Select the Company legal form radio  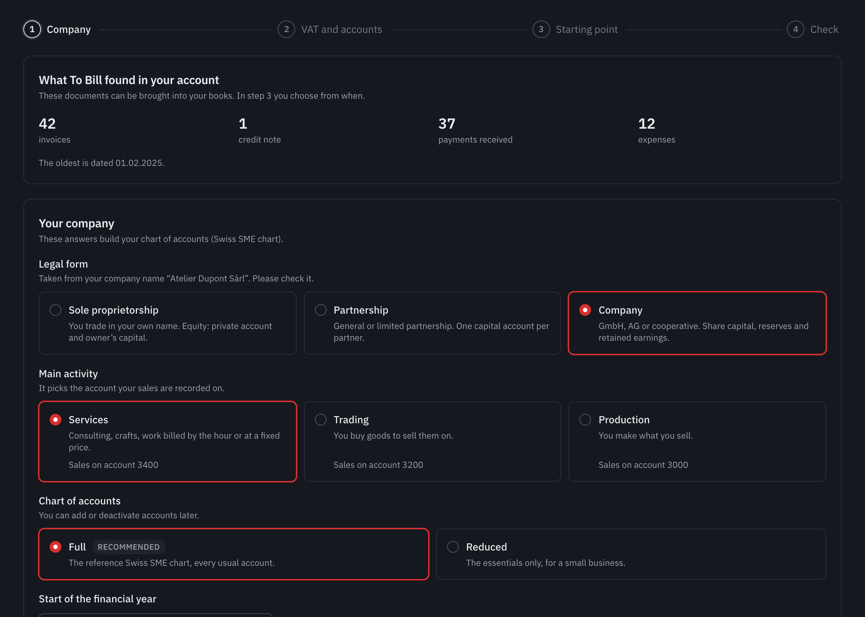(x=585, y=310)
